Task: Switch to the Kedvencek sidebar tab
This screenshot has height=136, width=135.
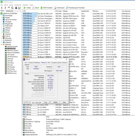Action: pyautogui.click(x=9, y=11)
